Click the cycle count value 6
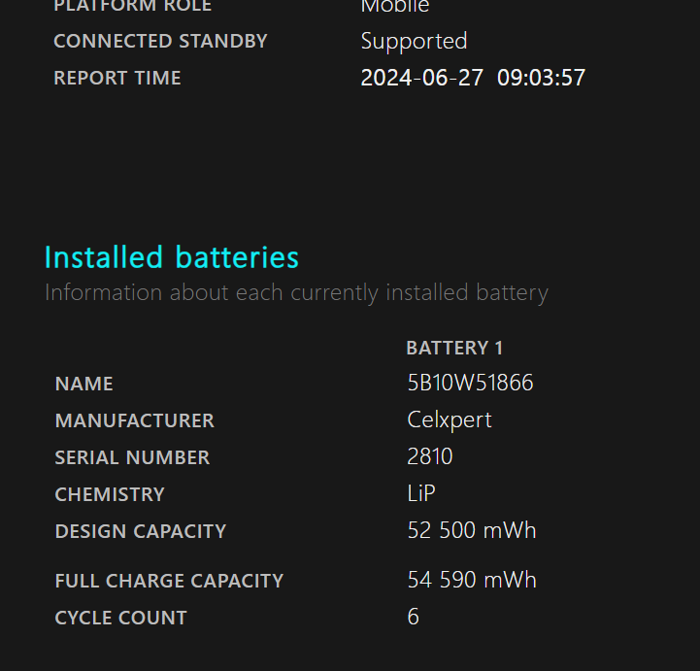 pos(414,618)
